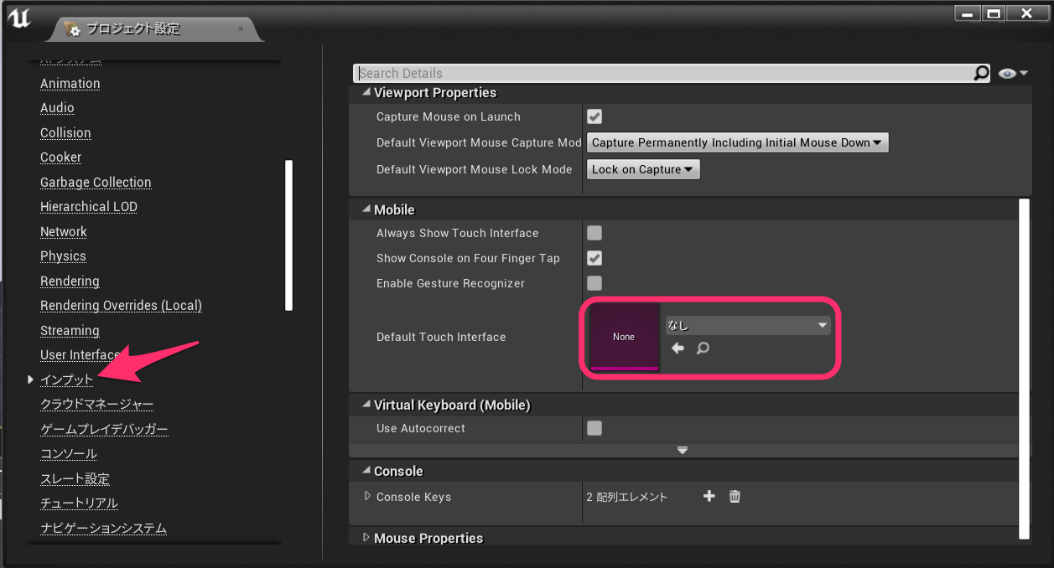Screen dimensions: 1054x568
Task: Open Lock on Capture dropdown
Action: (x=643, y=169)
